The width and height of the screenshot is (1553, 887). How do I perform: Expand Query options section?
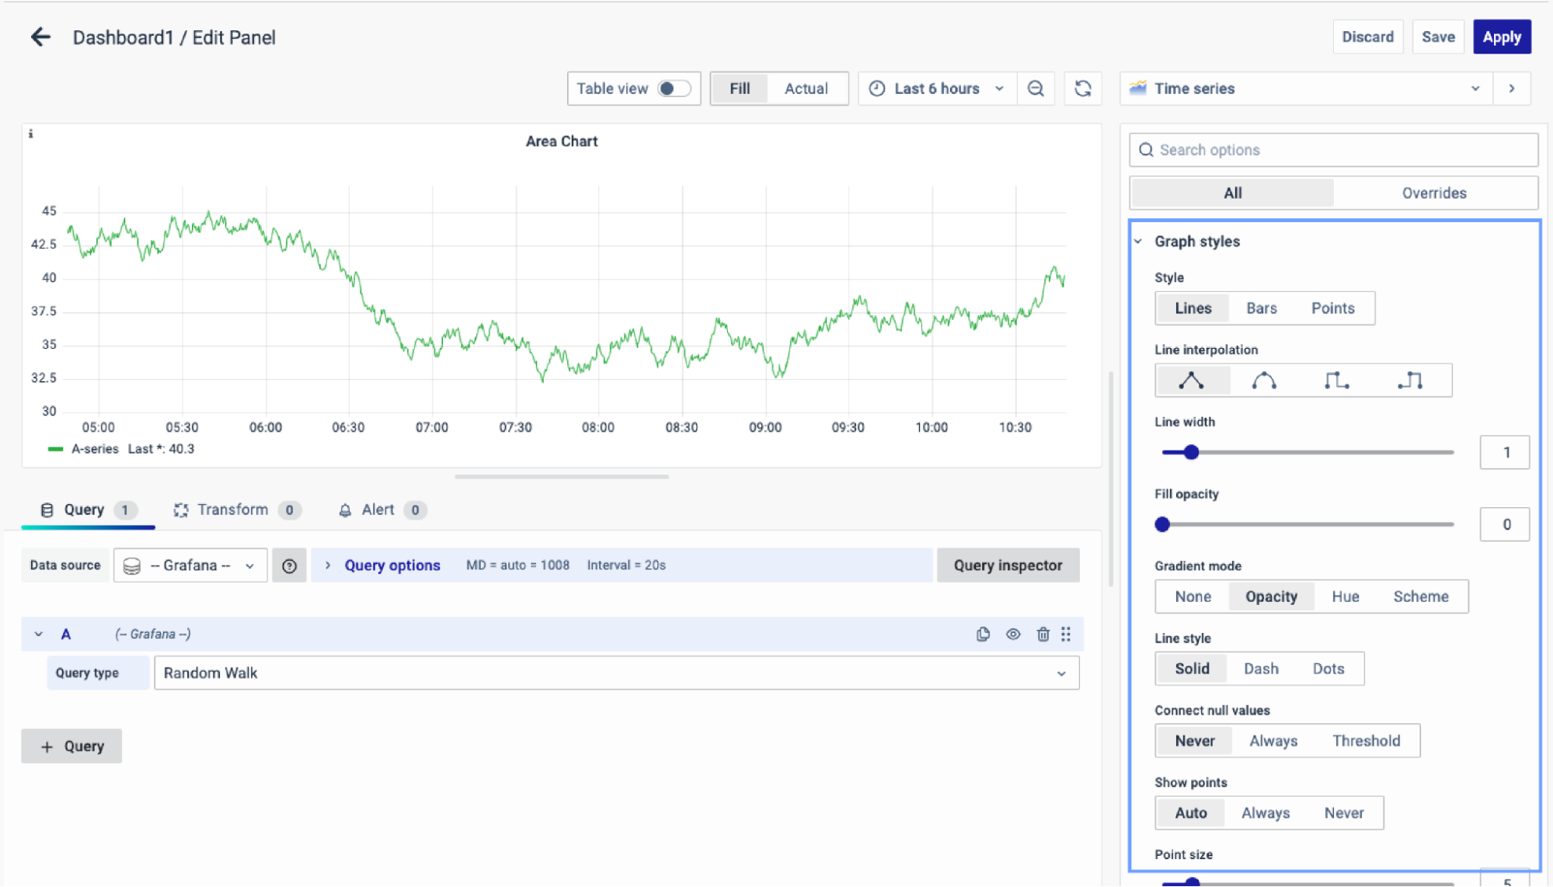point(392,565)
